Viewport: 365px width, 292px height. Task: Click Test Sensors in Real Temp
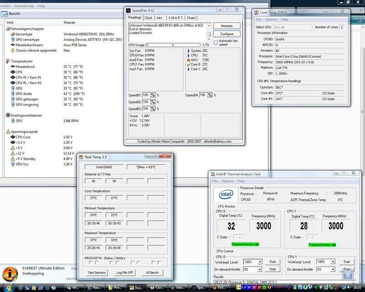click(97, 272)
